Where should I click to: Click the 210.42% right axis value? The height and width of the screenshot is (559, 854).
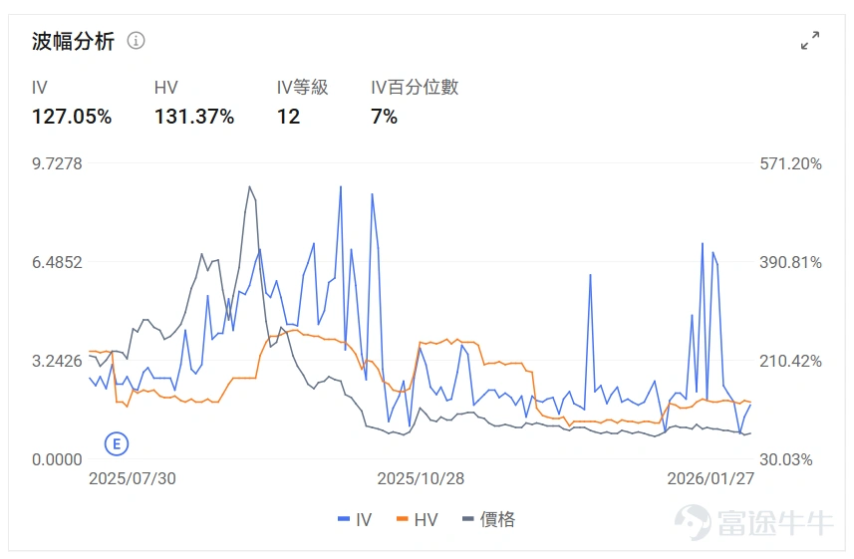coord(791,361)
